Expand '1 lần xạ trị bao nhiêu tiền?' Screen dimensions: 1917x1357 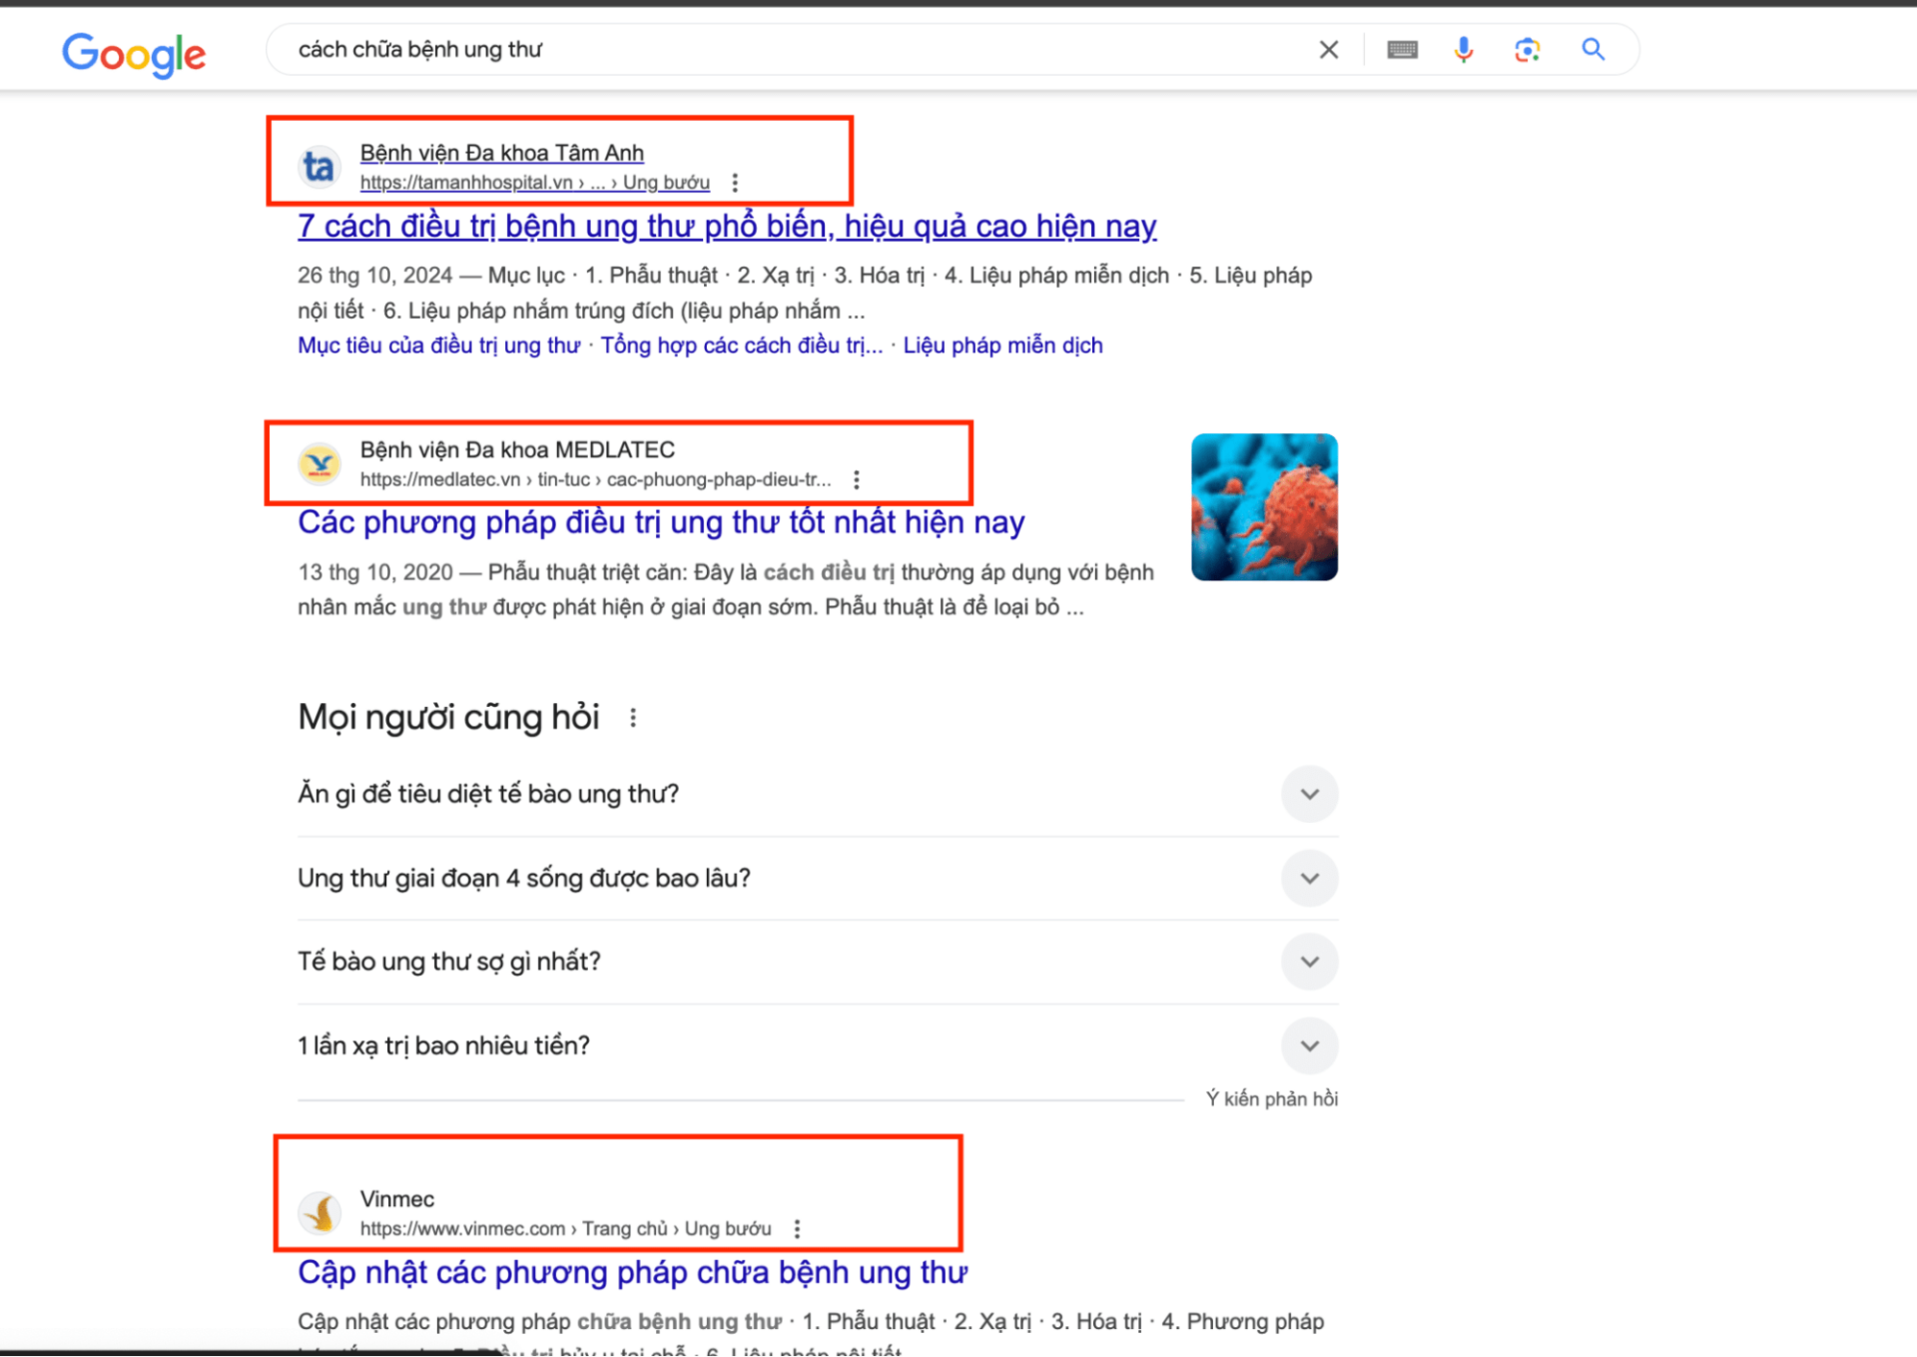click(x=818, y=1045)
